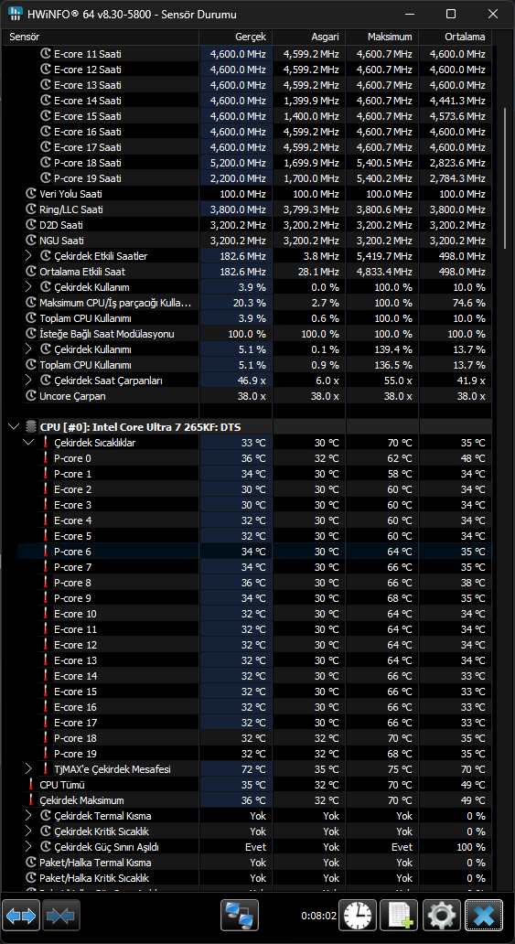Click the 5,419.7 MHz maximum value
Screen dimensions: 515x944
pyautogui.click(x=384, y=256)
